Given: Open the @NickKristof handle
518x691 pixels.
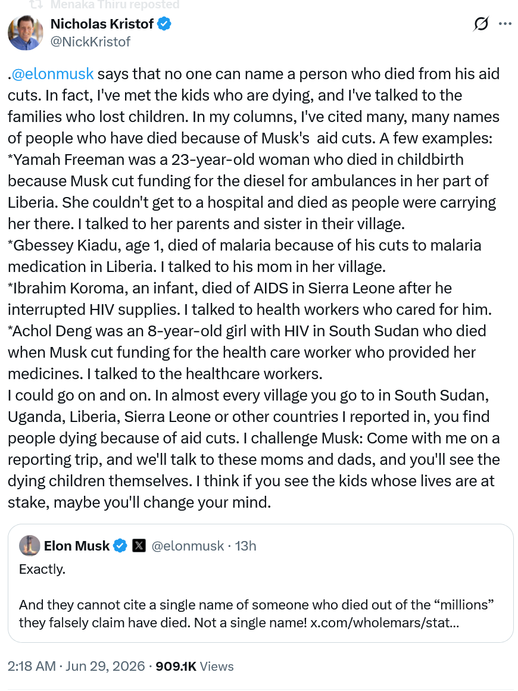Looking at the screenshot, I should tap(91, 42).
